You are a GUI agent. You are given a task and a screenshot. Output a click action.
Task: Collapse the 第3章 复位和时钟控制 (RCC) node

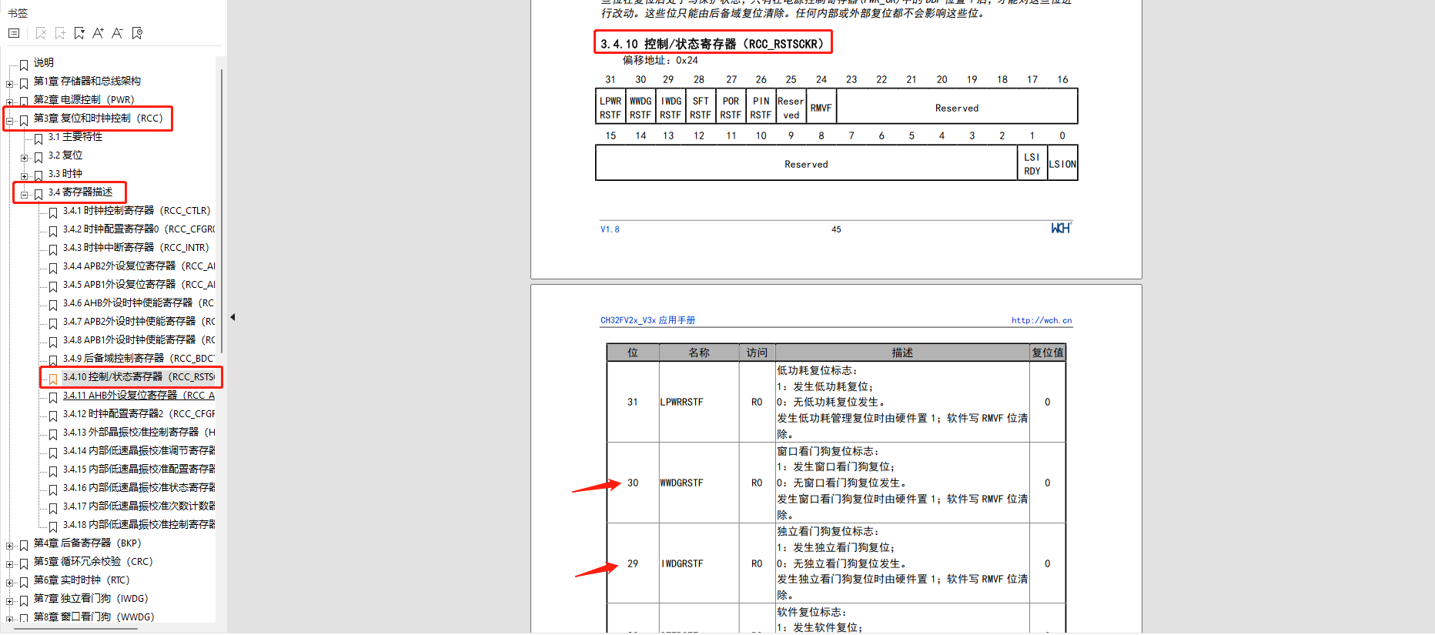tap(9, 121)
